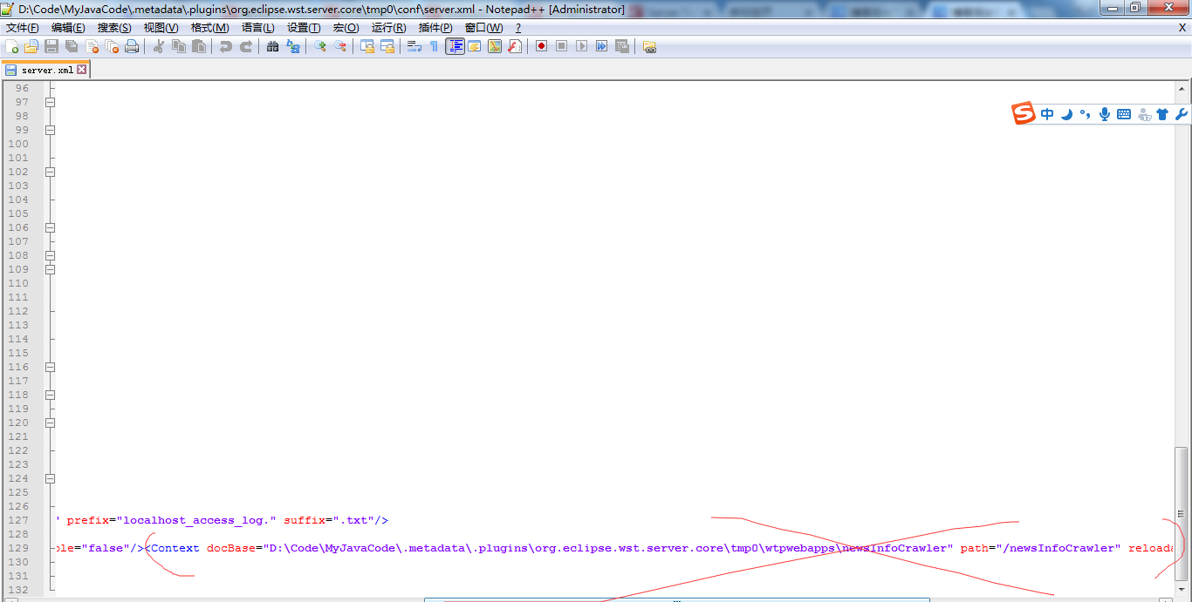The image size is (1192, 602).
Task: Activate Sogou voice input microphone
Action: [1105, 113]
